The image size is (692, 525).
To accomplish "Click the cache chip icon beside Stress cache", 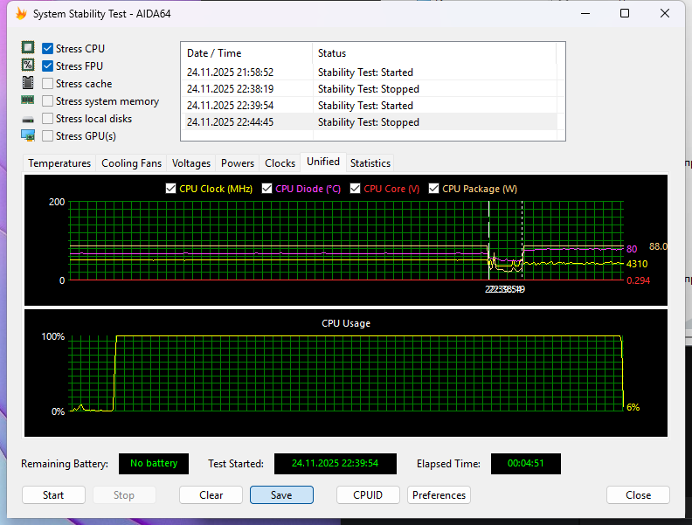I will pyautogui.click(x=28, y=82).
